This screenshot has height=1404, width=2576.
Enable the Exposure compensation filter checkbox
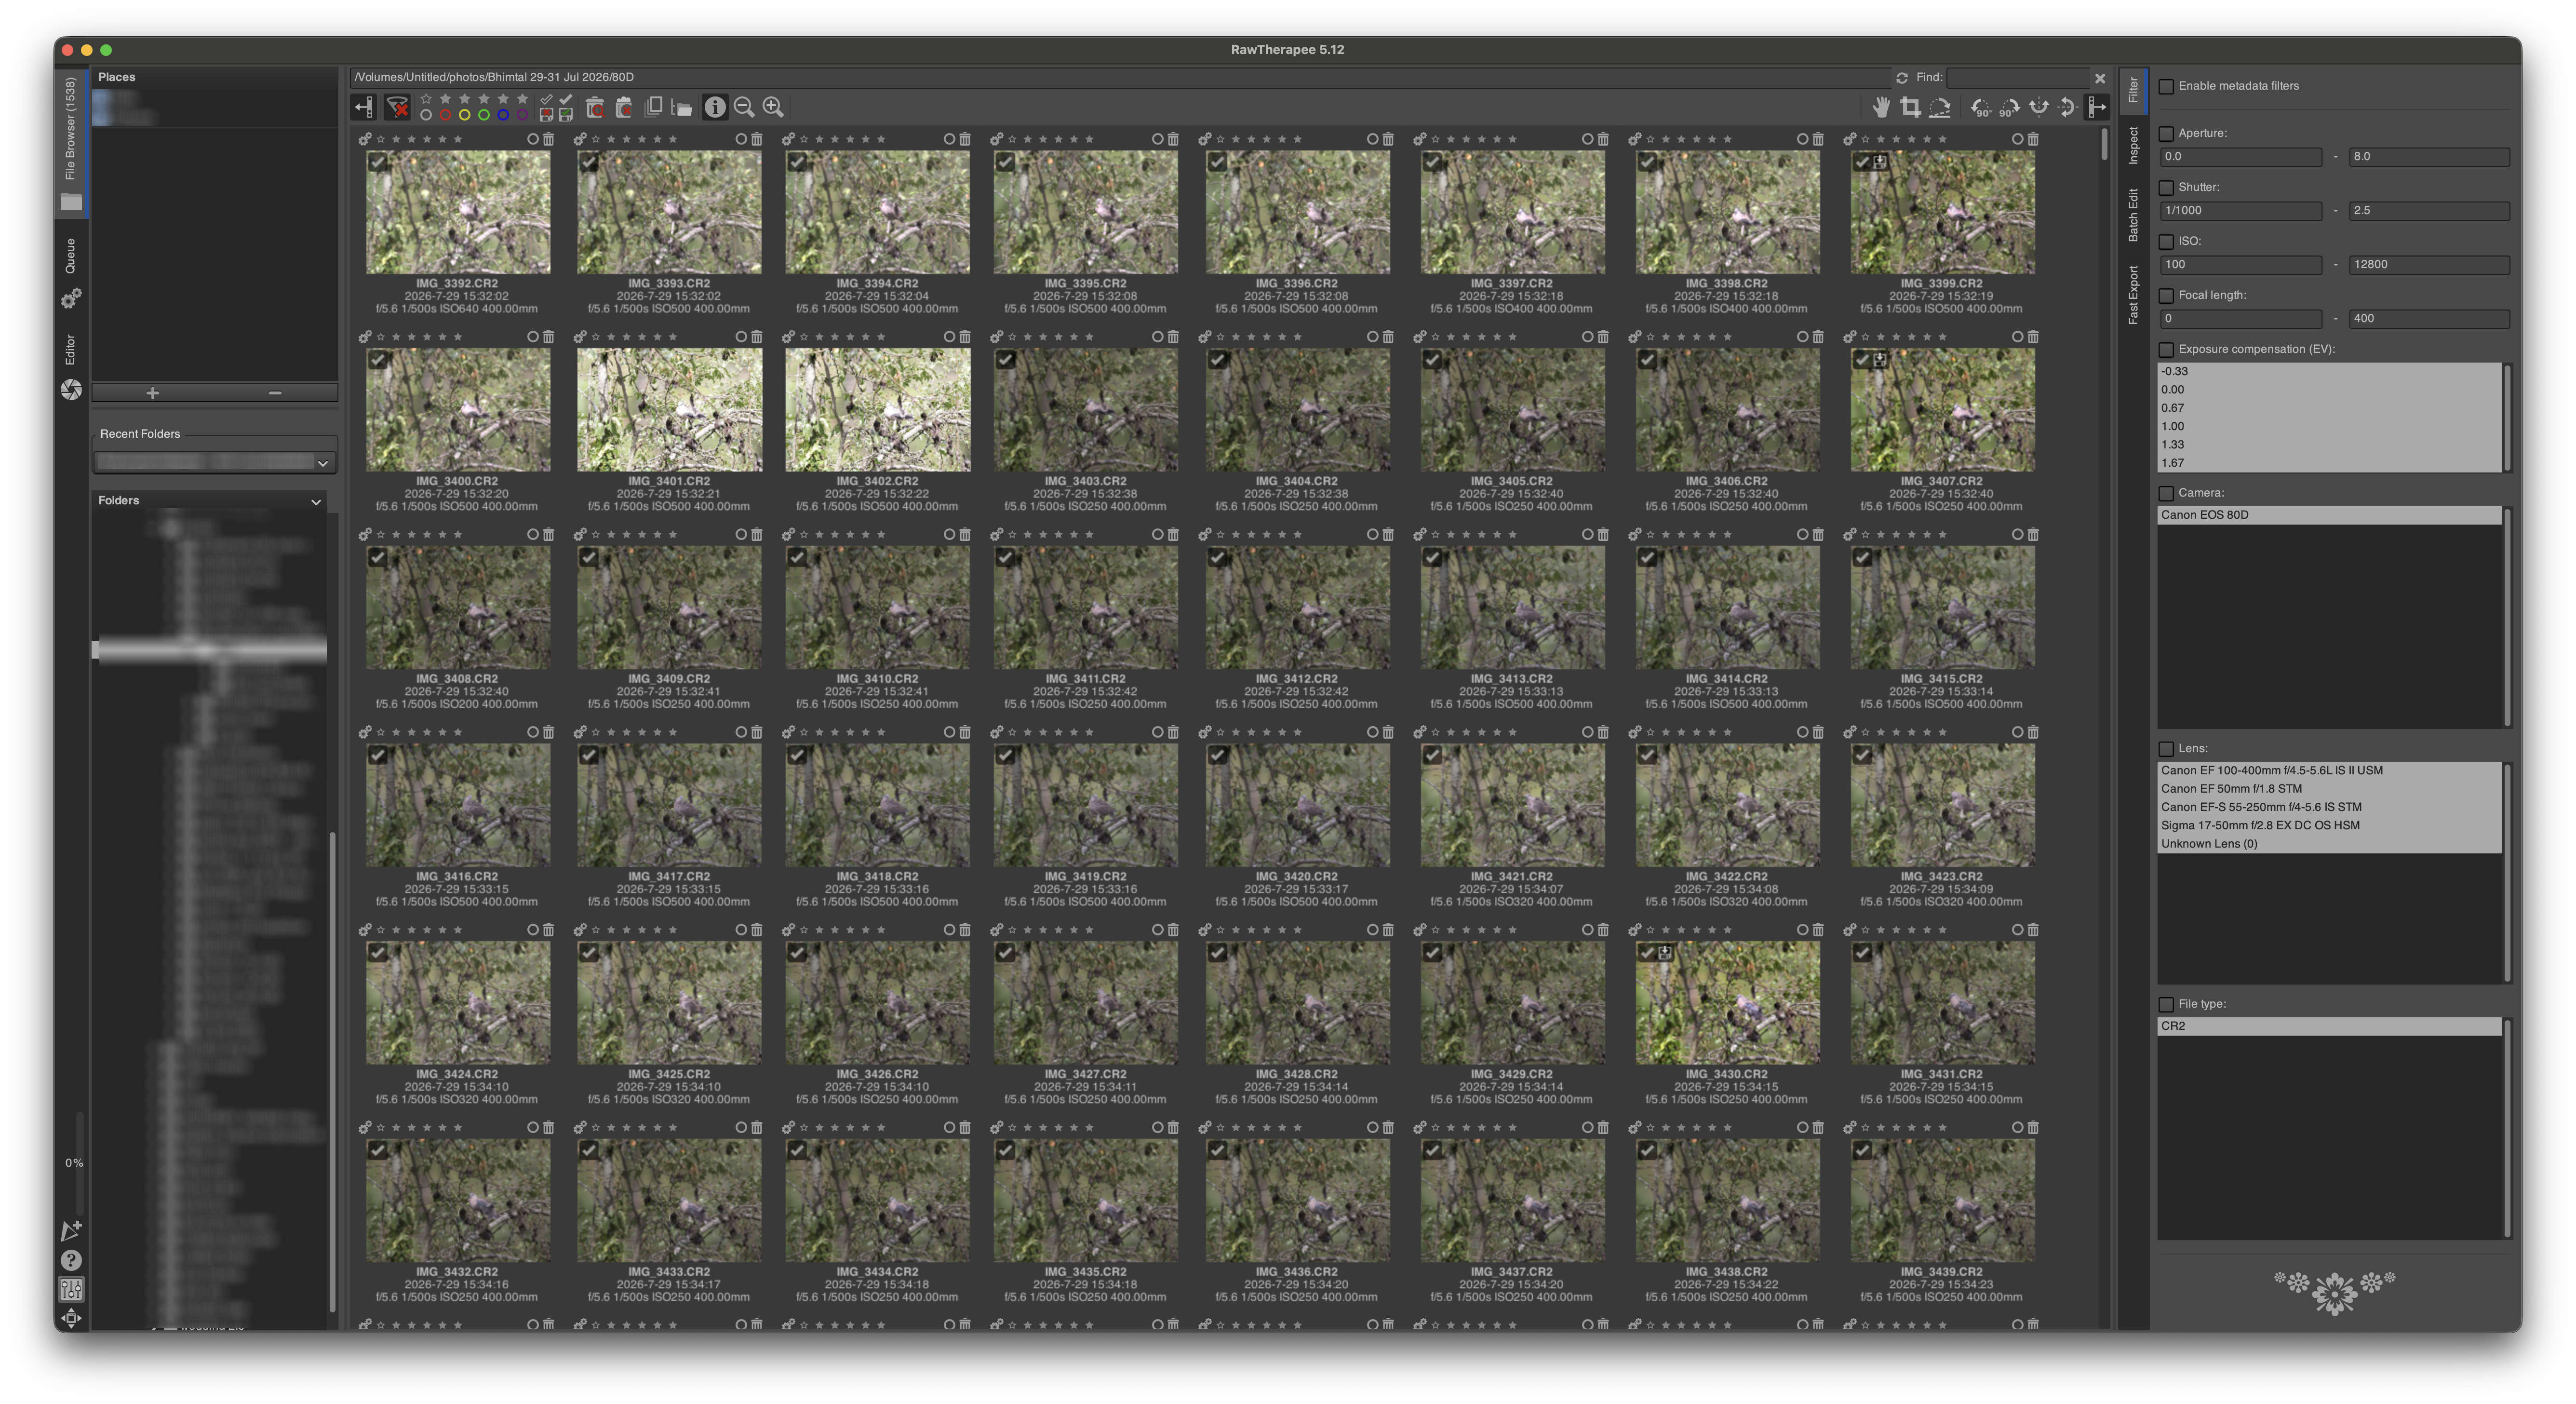(x=2166, y=349)
